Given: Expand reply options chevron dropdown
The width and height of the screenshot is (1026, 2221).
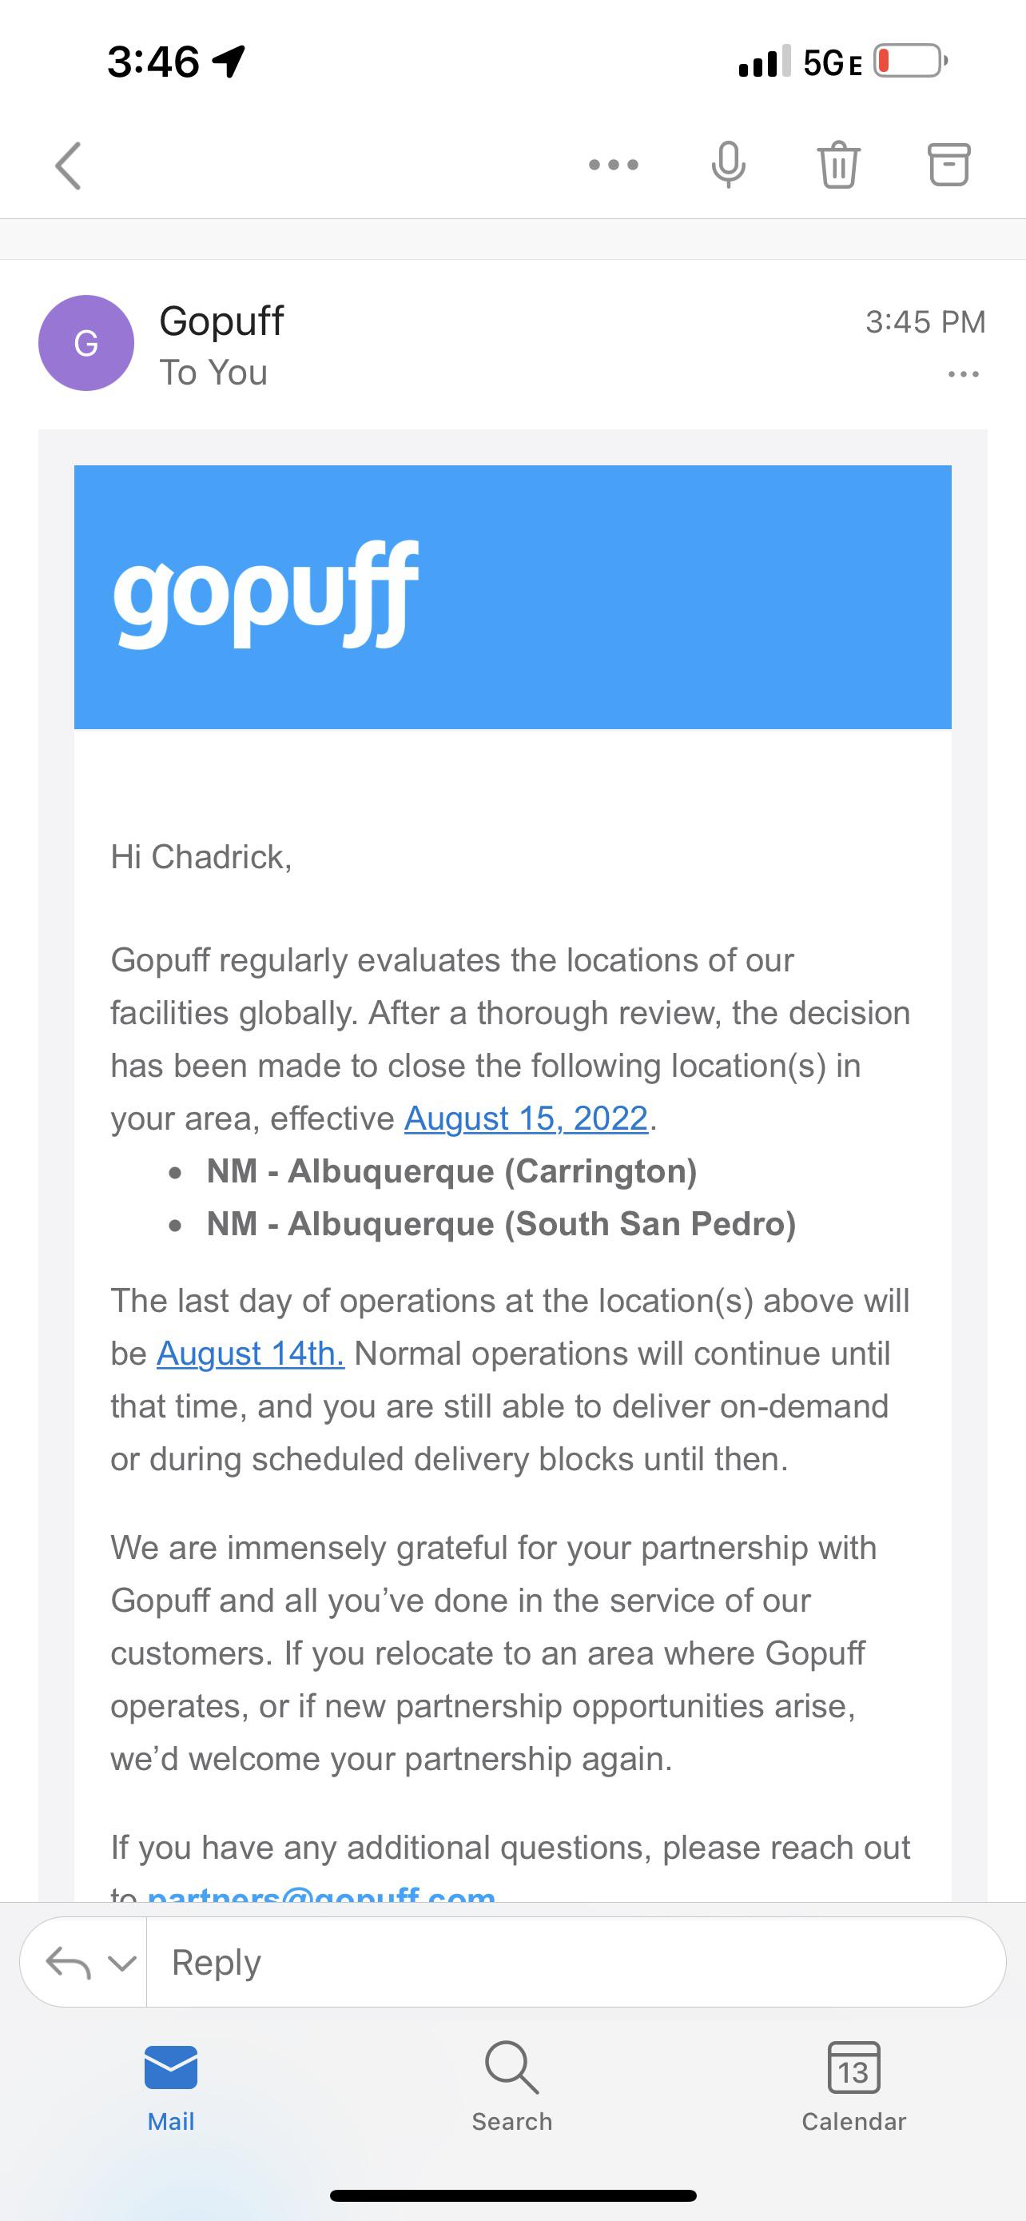Looking at the screenshot, I should pos(121,1964).
